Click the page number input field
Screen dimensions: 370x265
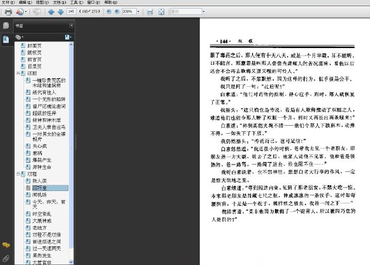[72, 11]
